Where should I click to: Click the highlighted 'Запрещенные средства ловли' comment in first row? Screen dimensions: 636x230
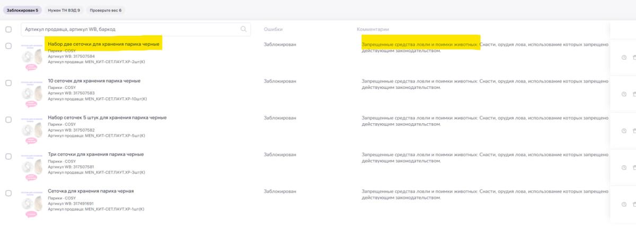420,44
